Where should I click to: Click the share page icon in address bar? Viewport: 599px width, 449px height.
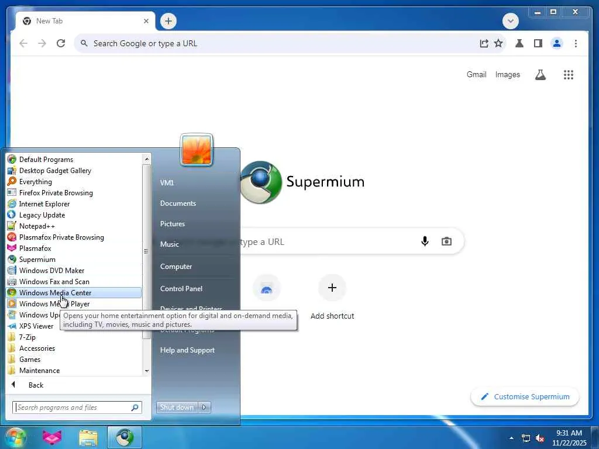point(484,43)
